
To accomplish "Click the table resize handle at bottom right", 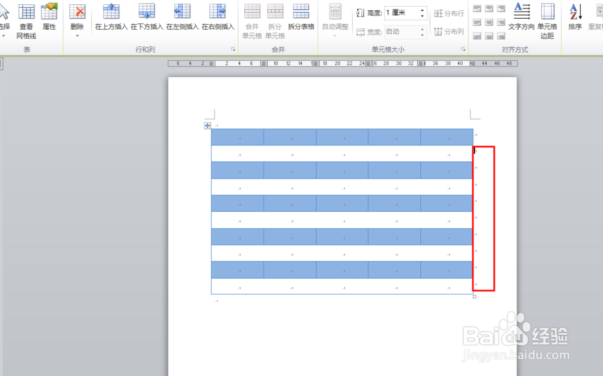I will click(x=475, y=296).
